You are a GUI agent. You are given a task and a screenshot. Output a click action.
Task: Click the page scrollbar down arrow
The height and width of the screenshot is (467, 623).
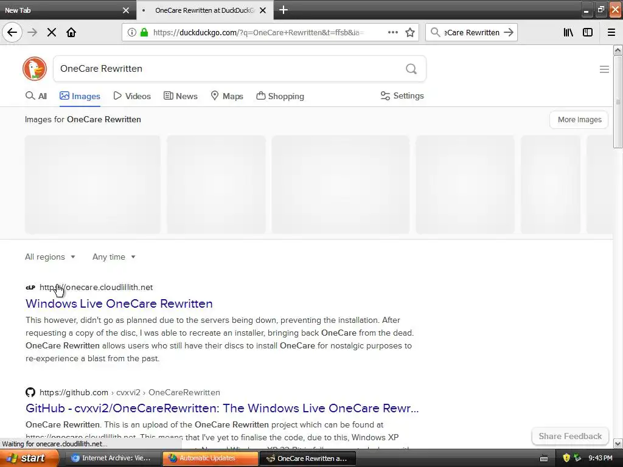(x=618, y=443)
